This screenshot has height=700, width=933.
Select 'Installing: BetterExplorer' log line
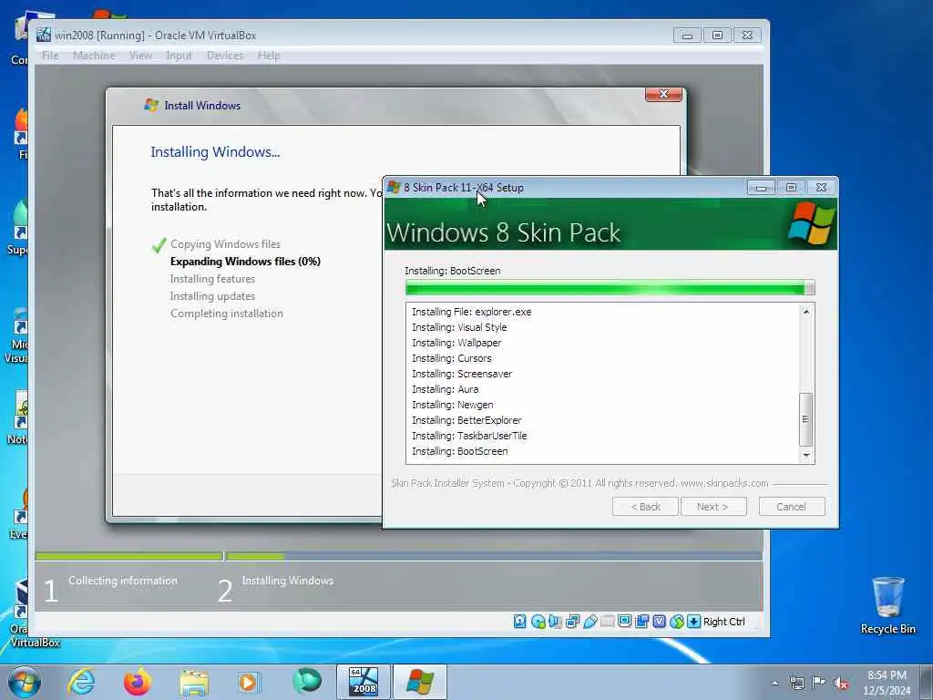(x=466, y=420)
